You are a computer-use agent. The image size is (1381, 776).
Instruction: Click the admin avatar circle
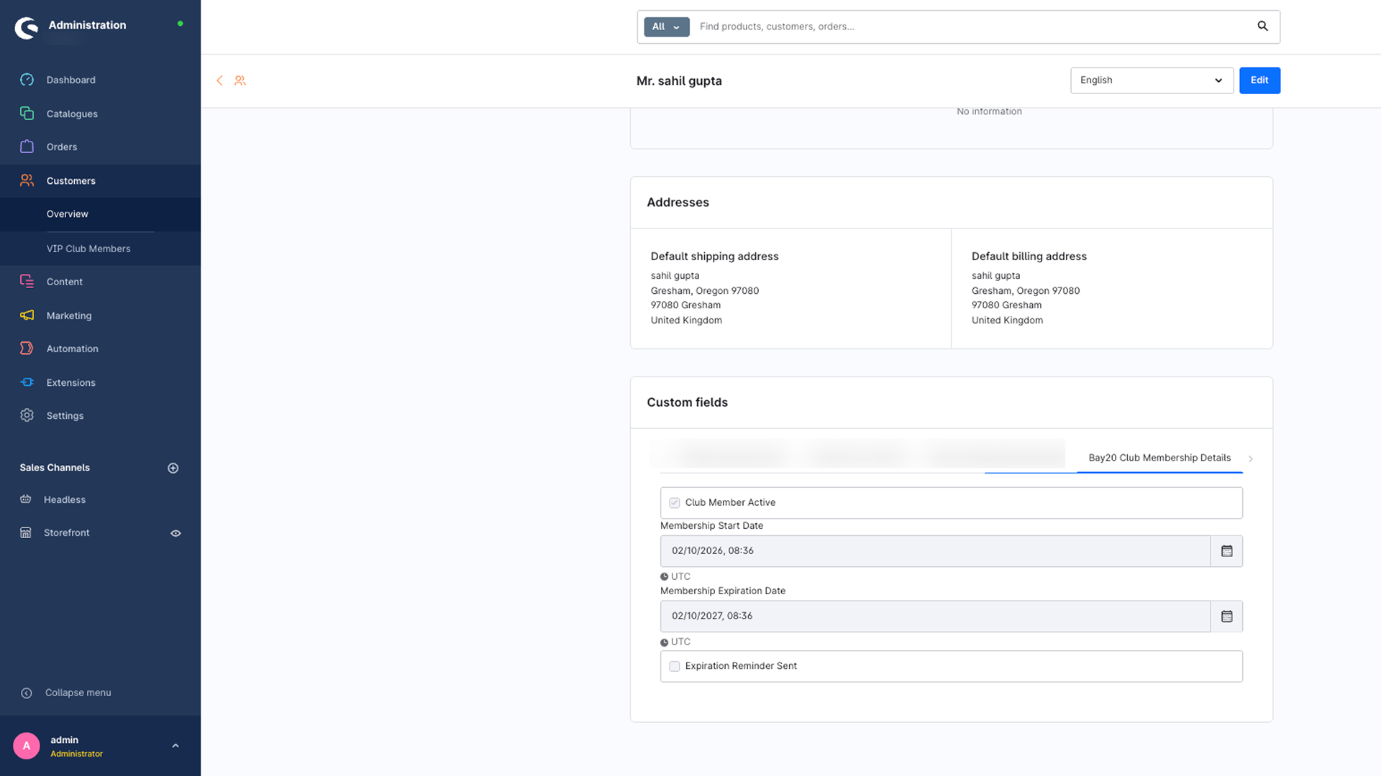27,746
